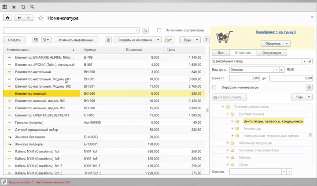Open Центральный склад warehouse form icon

click(x=310, y=61)
